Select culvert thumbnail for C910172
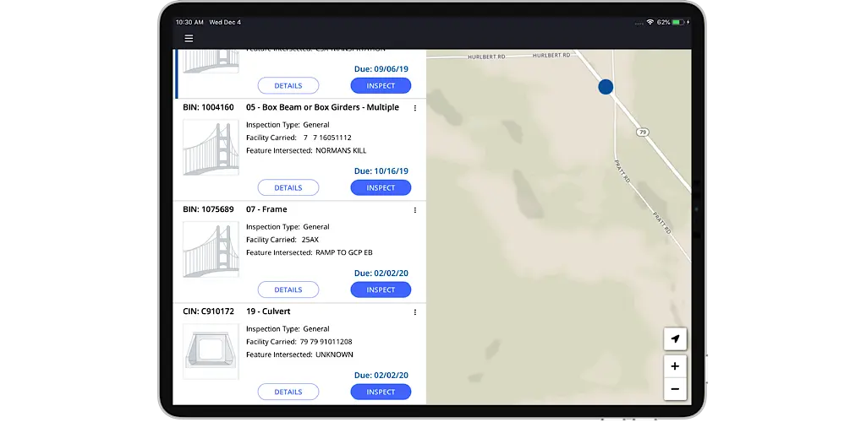 (211, 351)
